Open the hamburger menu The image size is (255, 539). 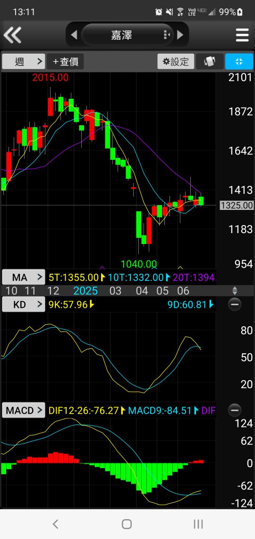pyautogui.click(x=242, y=35)
